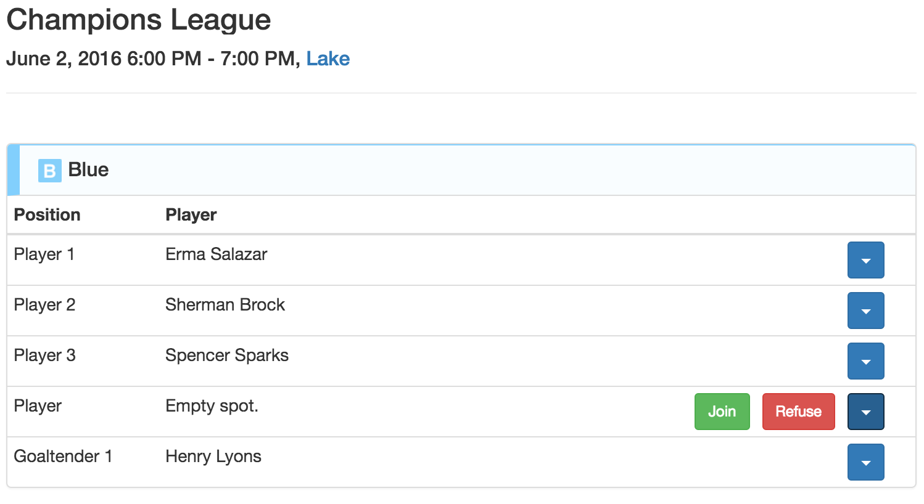Viewport: 924px width, 504px height.
Task: Open dropdown for Erma Salazar row
Action: 865,260
